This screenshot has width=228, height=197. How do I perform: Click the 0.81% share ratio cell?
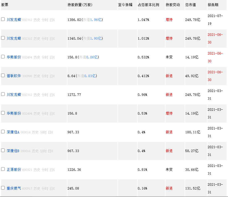142,170
